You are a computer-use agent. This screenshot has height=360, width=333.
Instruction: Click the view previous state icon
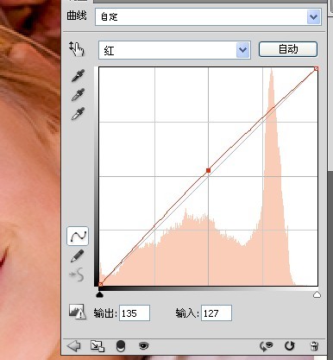pos(266,345)
